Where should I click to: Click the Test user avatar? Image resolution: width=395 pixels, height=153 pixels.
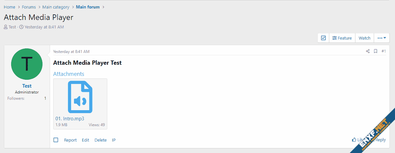point(27,64)
